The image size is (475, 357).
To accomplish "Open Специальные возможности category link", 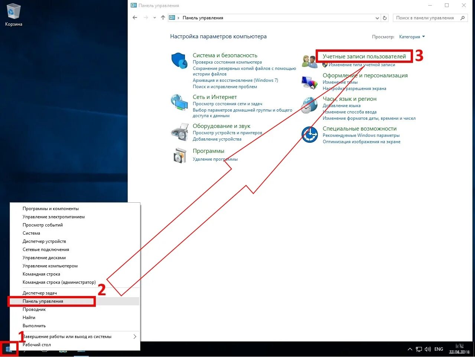I will (x=359, y=129).
